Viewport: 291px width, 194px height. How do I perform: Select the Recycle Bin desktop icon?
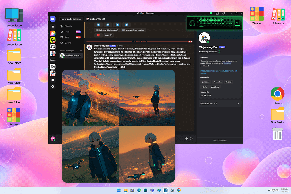(x=277, y=133)
